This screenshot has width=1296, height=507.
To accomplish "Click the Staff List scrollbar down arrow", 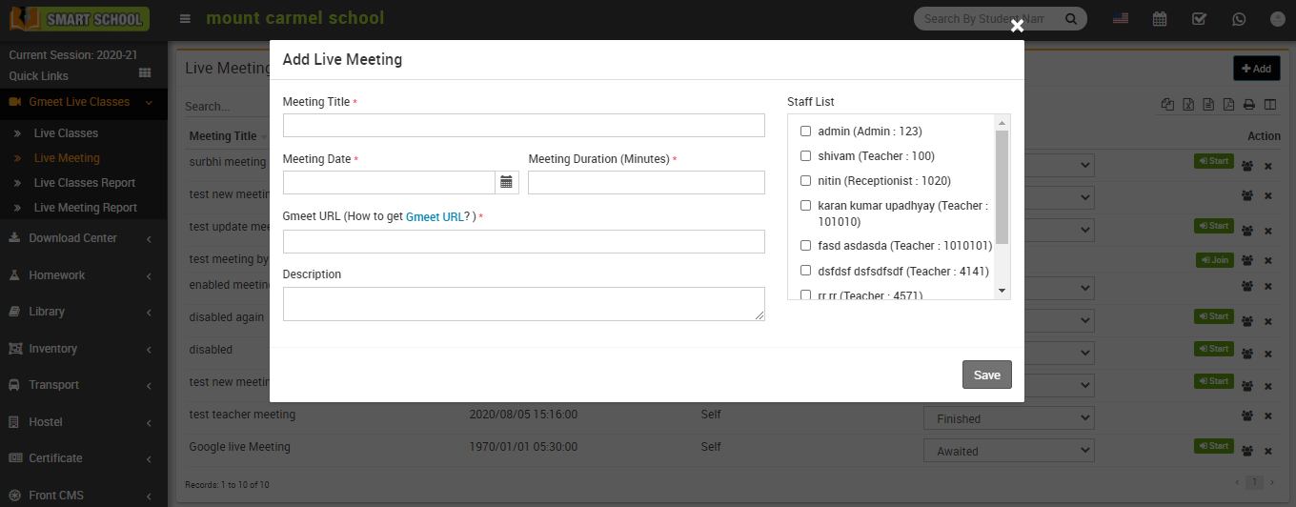I will (x=1002, y=291).
